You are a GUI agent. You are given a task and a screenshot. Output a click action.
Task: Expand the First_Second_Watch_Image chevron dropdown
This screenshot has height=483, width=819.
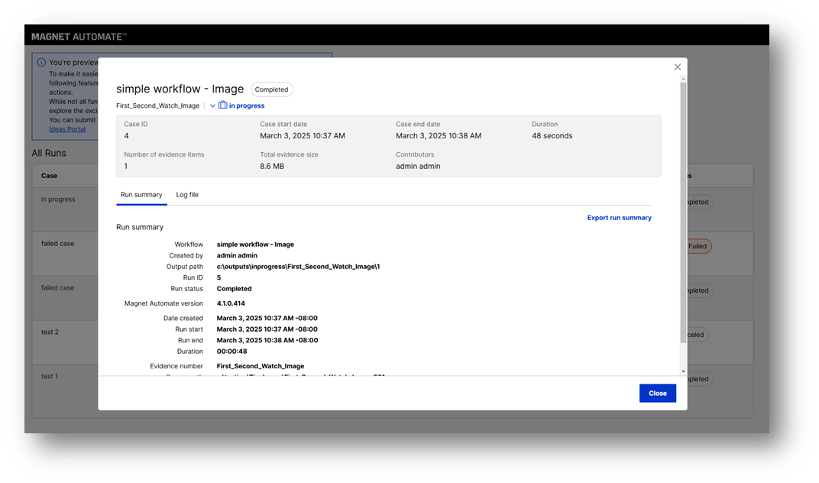212,105
